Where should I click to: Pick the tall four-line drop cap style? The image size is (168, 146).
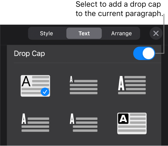(x=132, y=85)
